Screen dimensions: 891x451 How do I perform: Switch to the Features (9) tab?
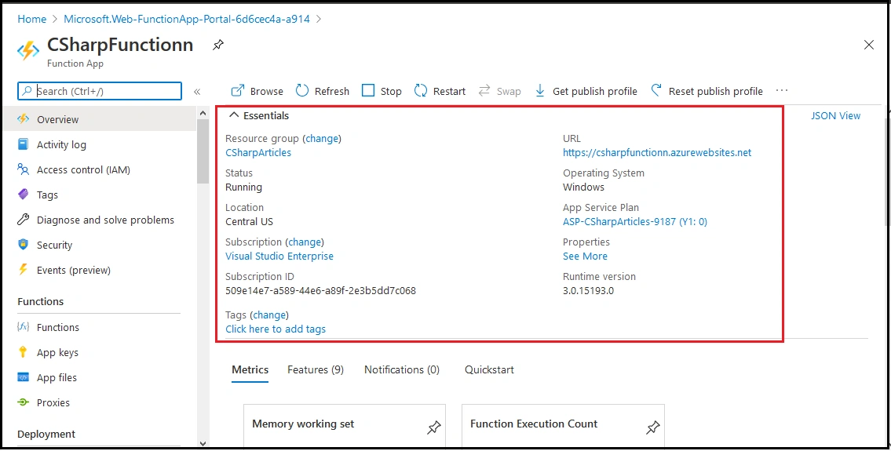[x=316, y=369]
